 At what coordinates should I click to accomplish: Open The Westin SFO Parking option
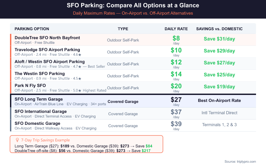pyautogui.click(x=40, y=74)
